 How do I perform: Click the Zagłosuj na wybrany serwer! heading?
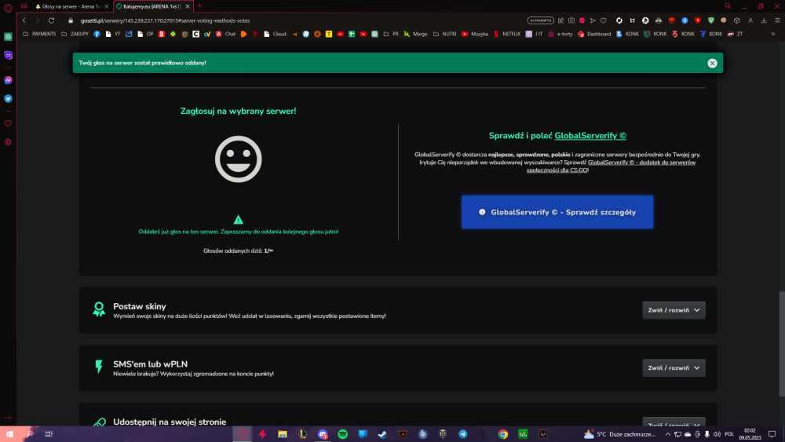click(239, 111)
